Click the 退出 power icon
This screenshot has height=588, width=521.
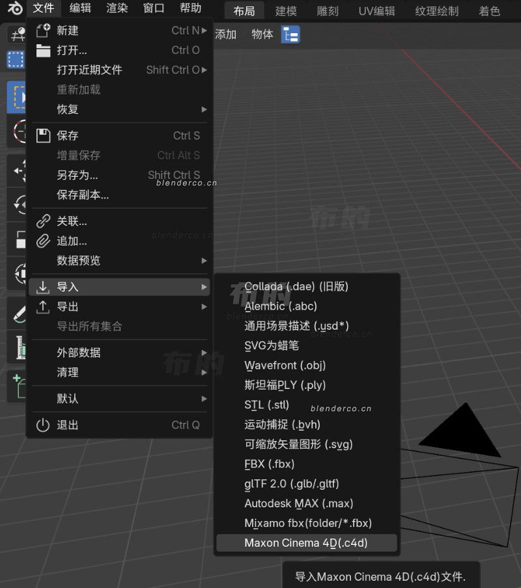43,425
